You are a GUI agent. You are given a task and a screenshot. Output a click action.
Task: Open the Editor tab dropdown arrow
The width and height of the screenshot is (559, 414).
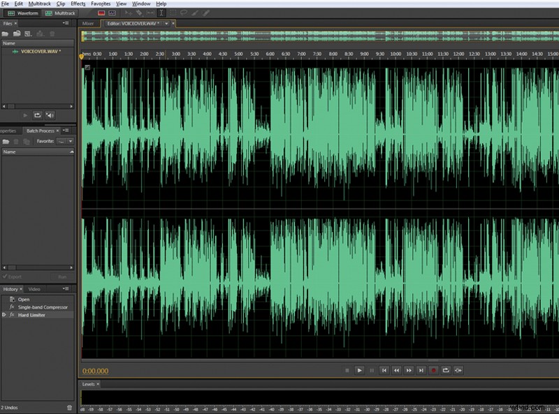tap(165, 22)
